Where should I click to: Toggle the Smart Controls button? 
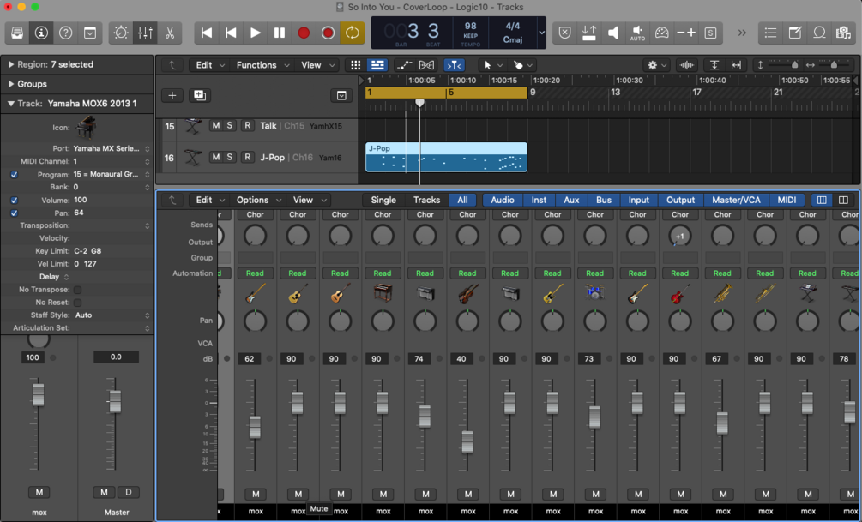(121, 33)
